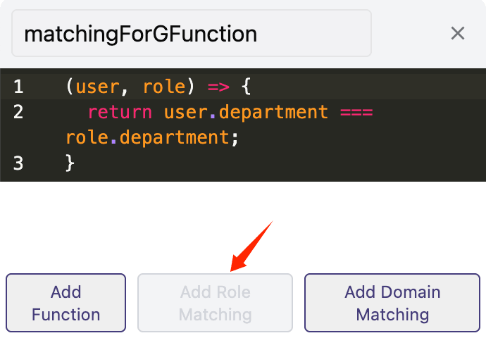The width and height of the screenshot is (486, 338).
Task: Click line number 1 in the gutter
Action: (x=18, y=87)
